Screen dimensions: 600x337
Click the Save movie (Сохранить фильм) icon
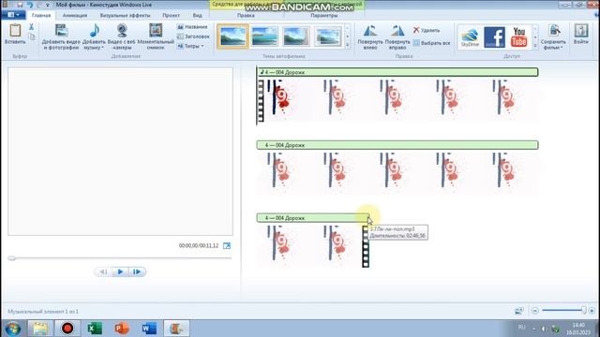[554, 31]
